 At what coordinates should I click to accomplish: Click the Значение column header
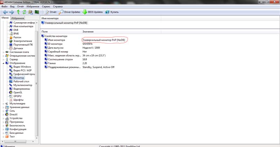[x=121, y=31]
